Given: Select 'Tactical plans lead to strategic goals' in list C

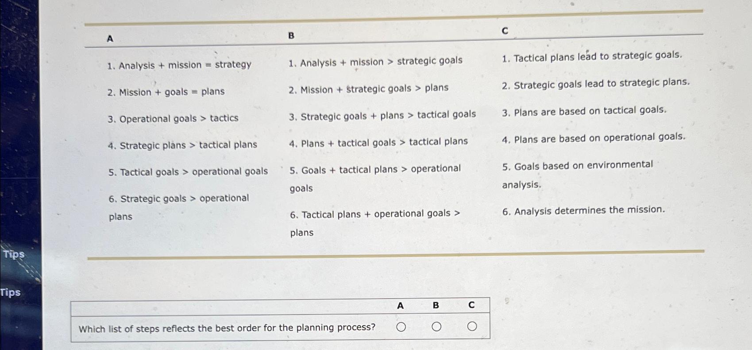Looking at the screenshot, I should 592,56.
